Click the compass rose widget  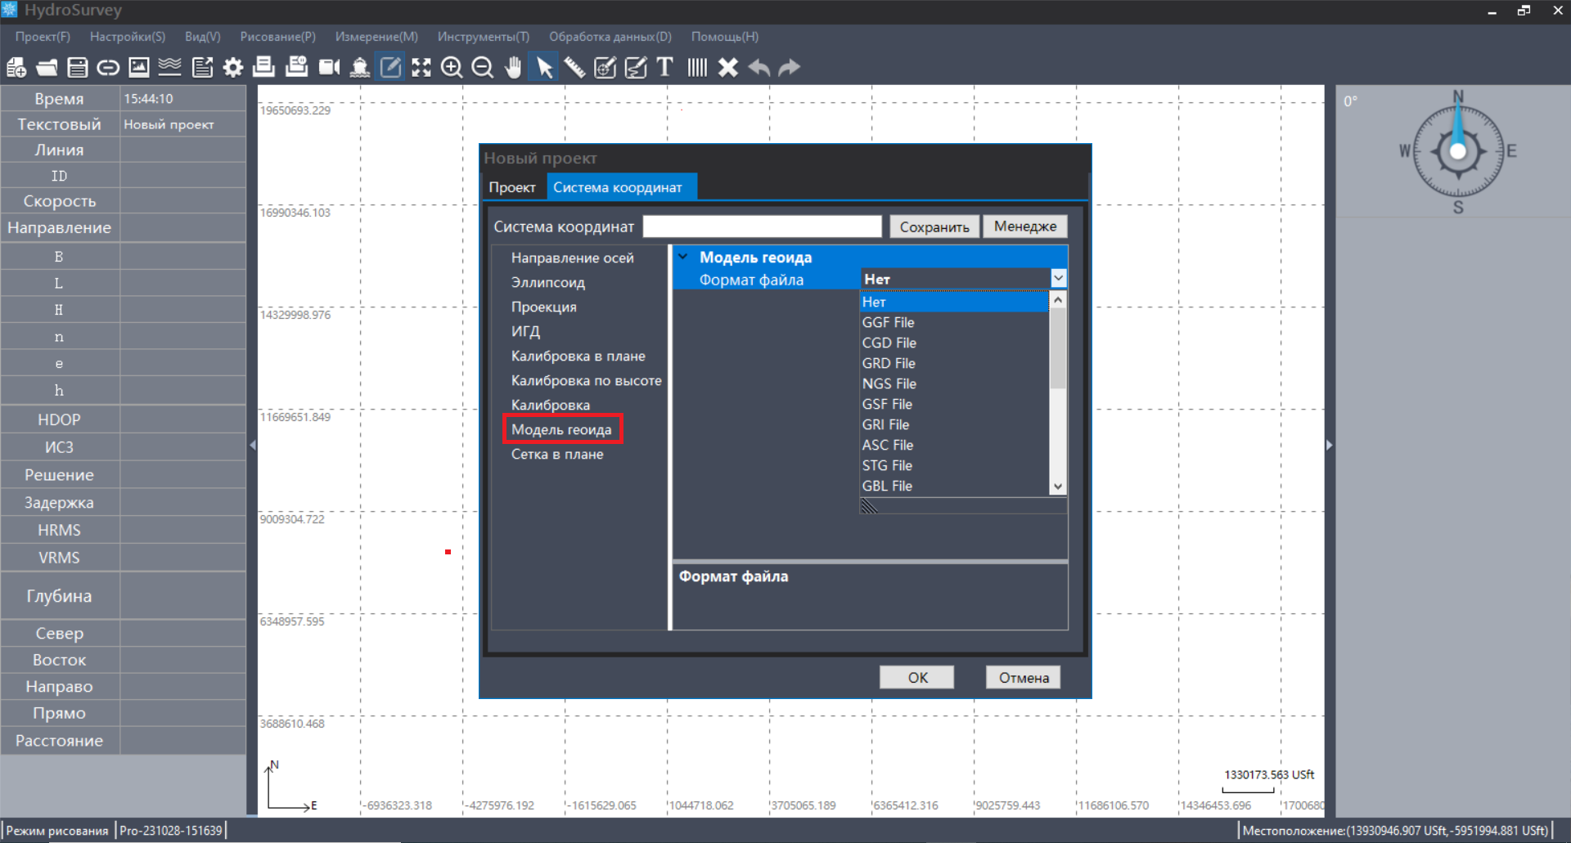(x=1458, y=151)
